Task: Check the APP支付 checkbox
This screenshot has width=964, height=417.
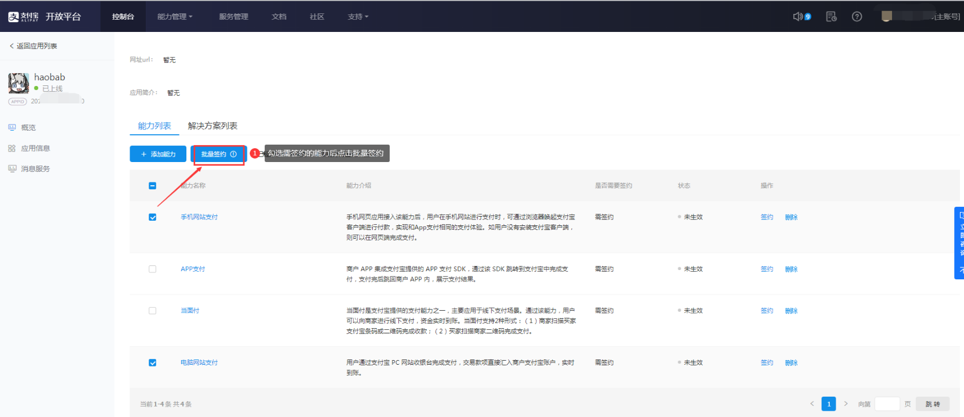Action: click(x=152, y=269)
